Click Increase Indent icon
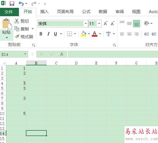This screenshot has width=158, height=143. coord(154,34)
